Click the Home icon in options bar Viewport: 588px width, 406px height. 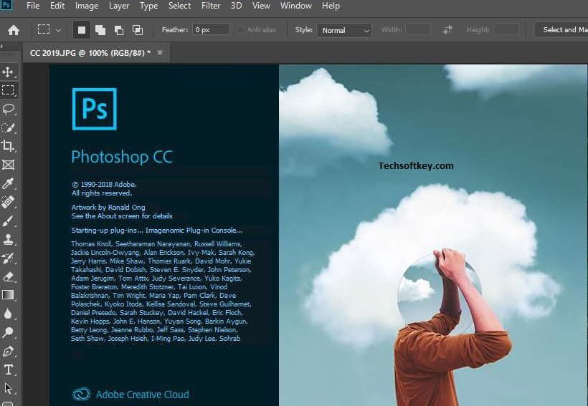(x=14, y=30)
